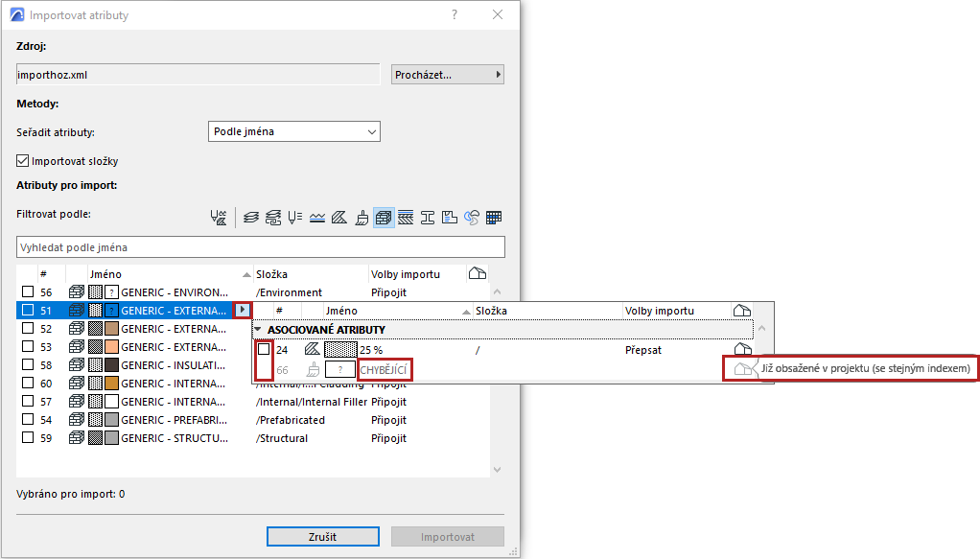Click the Zrušit button

pyautogui.click(x=322, y=537)
